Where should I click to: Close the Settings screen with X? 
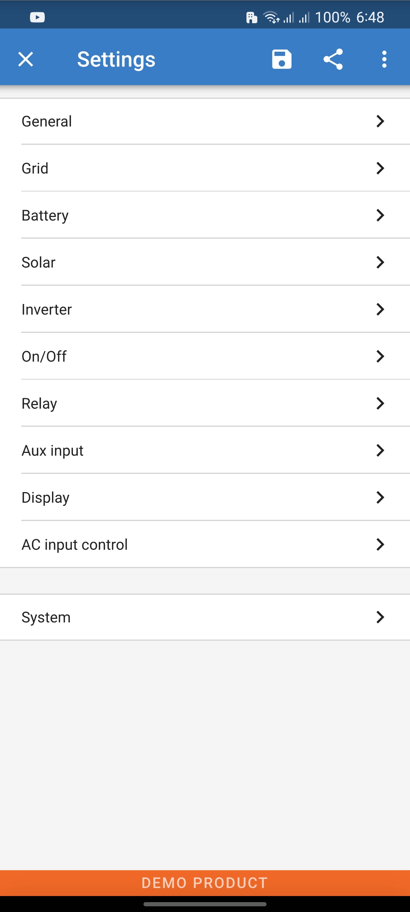[26, 59]
